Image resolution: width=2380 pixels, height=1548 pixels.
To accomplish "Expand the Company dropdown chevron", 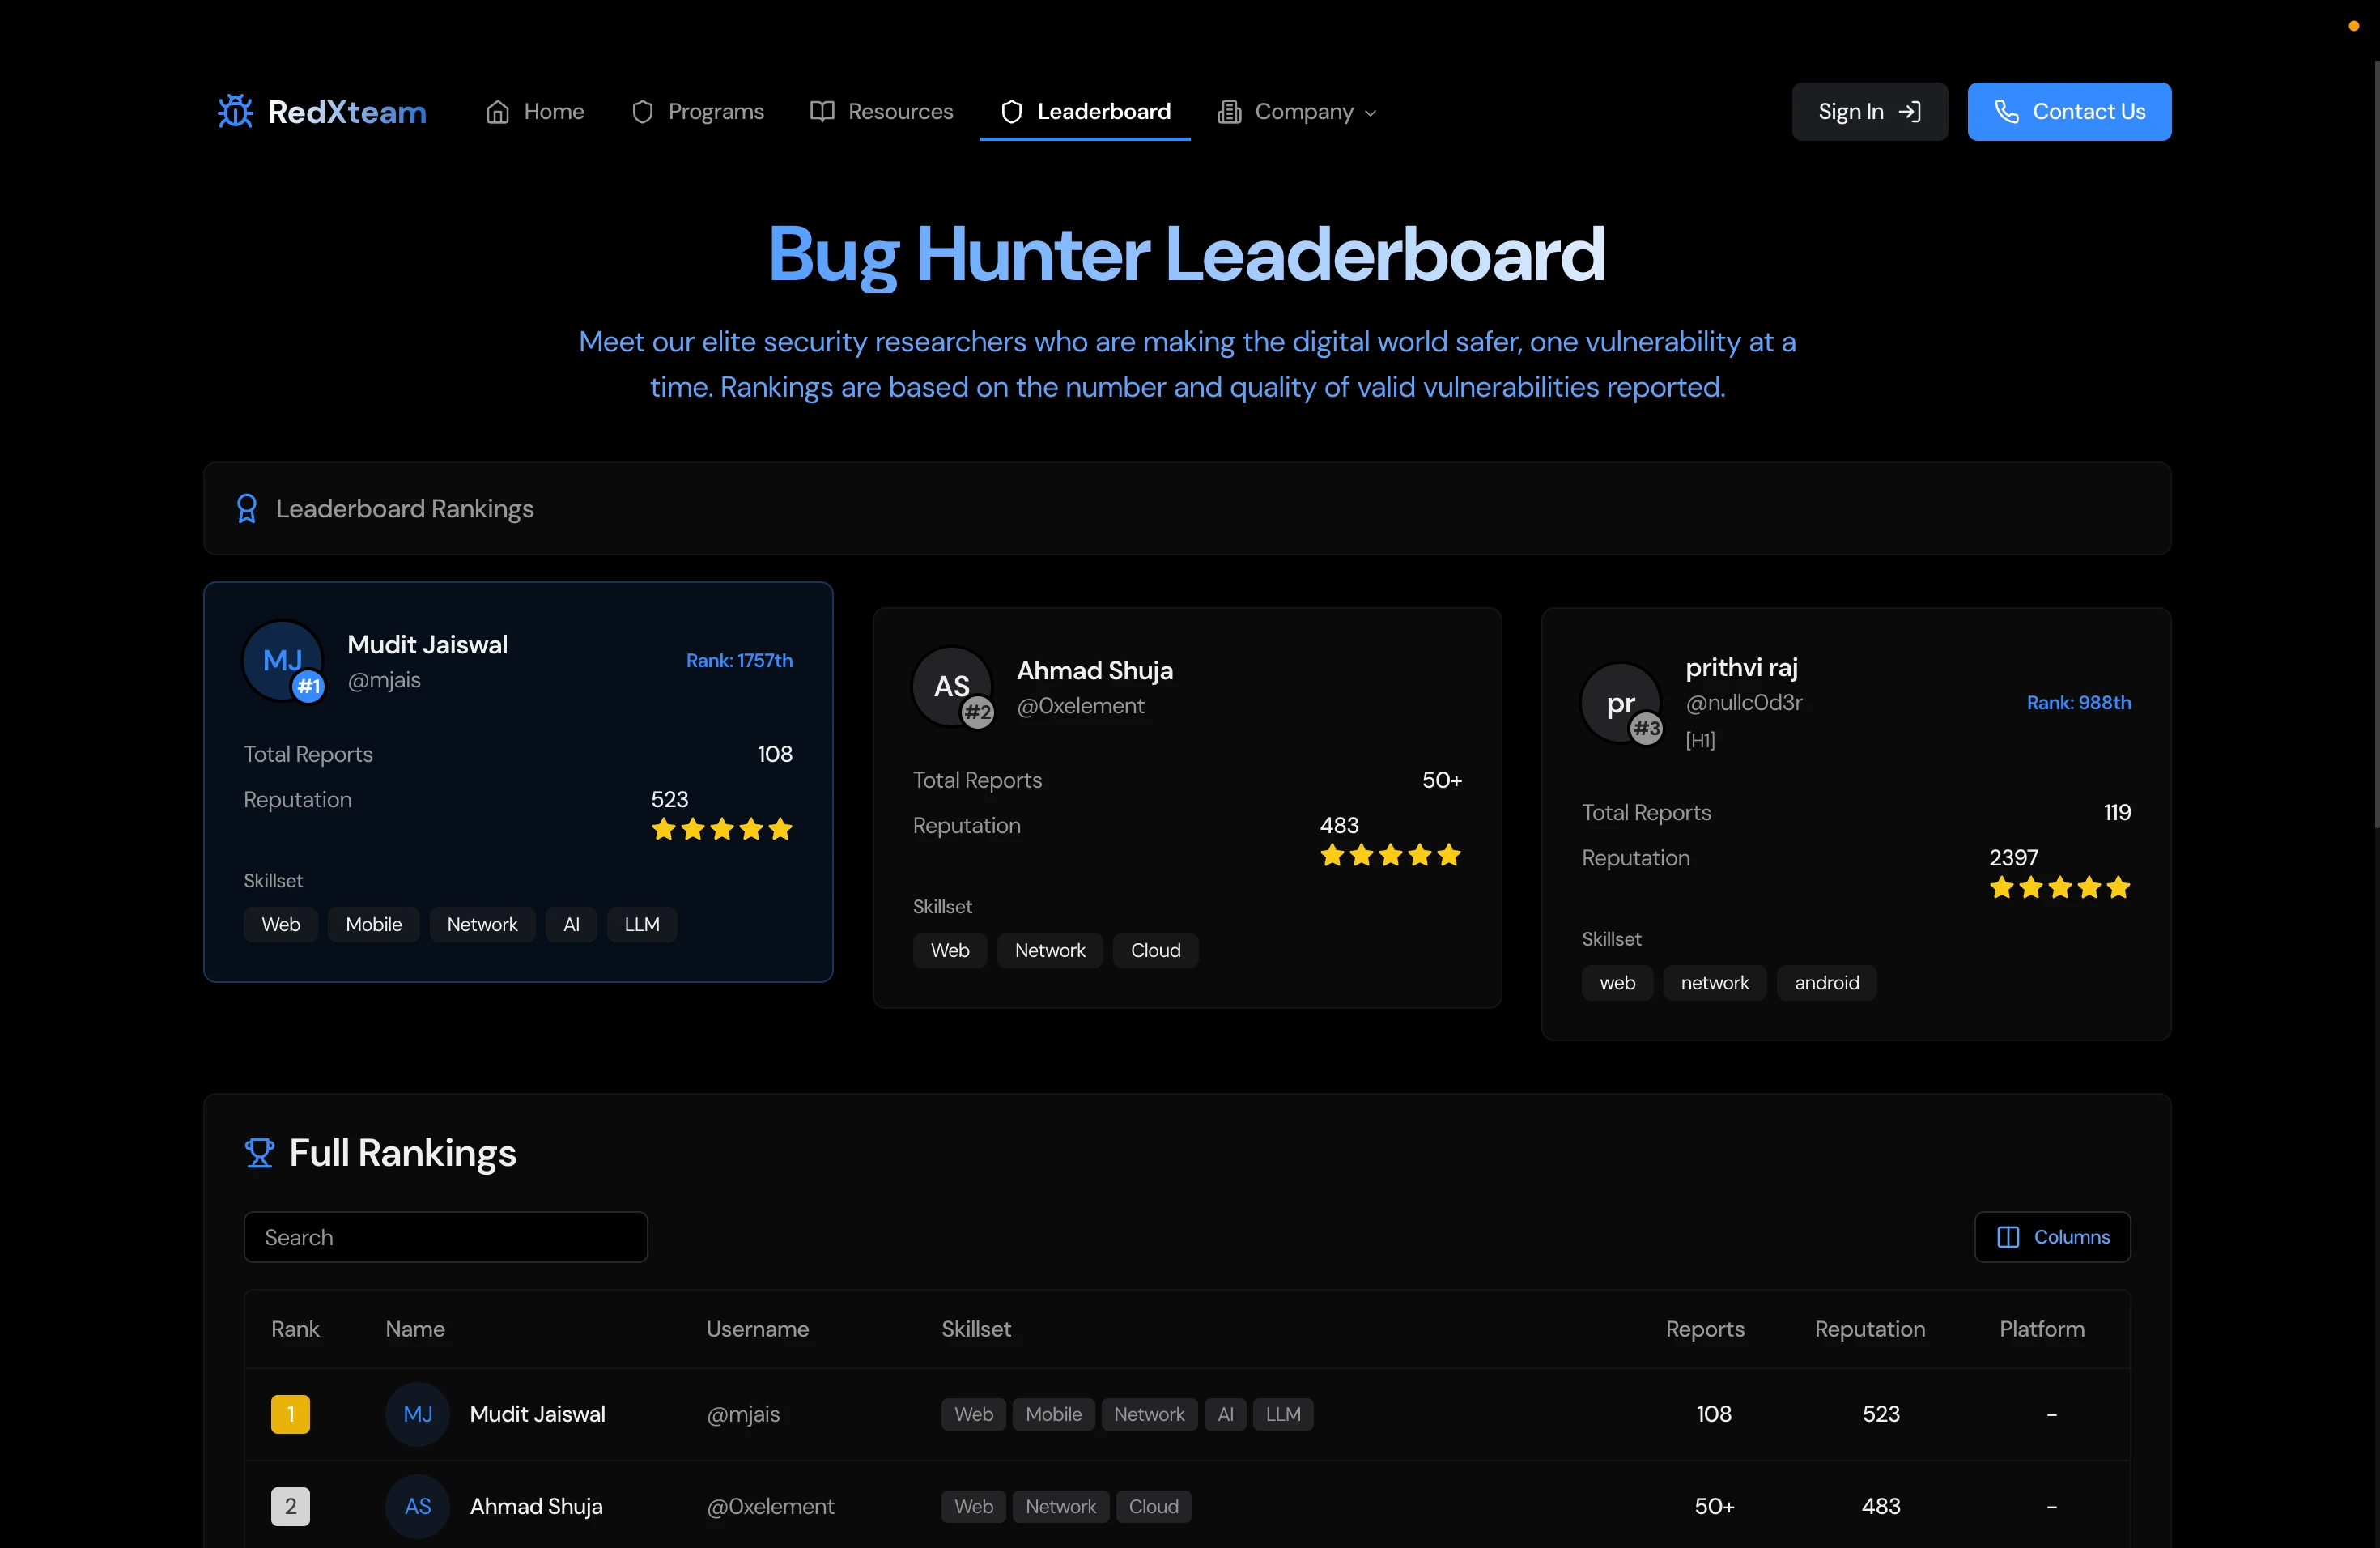I will click(x=1371, y=113).
